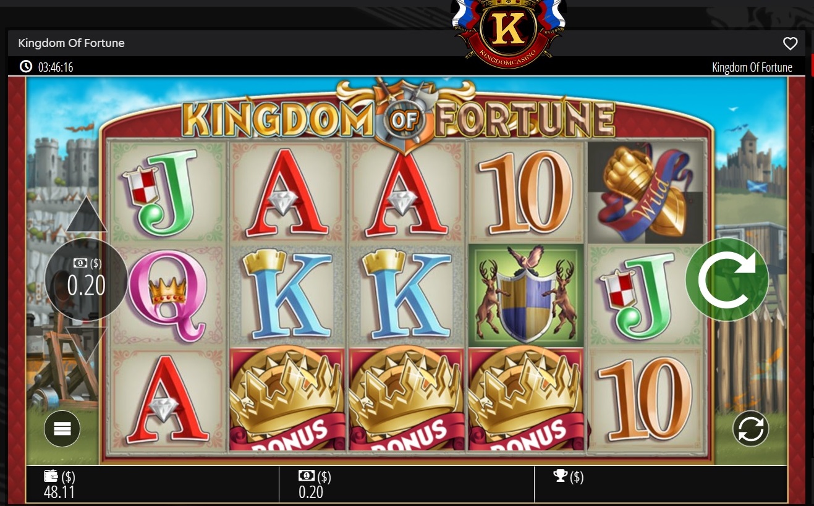The height and width of the screenshot is (506, 814).
Task: Click the Kingdom Of Fortune title text
Action: tap(72, 43)
